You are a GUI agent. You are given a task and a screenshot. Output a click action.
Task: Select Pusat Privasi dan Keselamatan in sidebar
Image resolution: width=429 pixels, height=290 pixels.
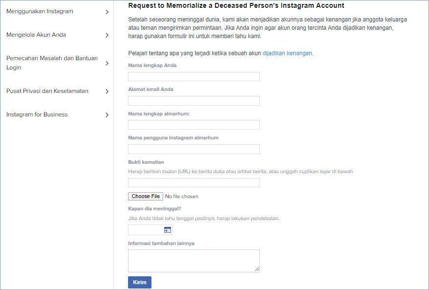[47, 91]
